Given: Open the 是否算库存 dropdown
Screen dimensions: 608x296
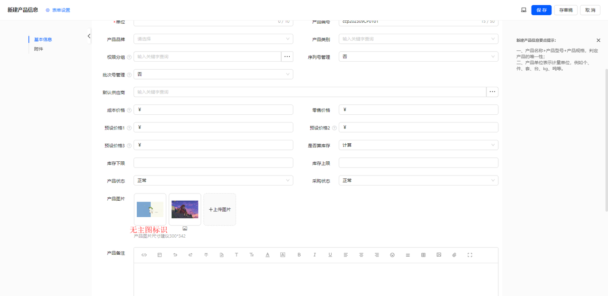Looking at the screenshot, I should [418, 145].
